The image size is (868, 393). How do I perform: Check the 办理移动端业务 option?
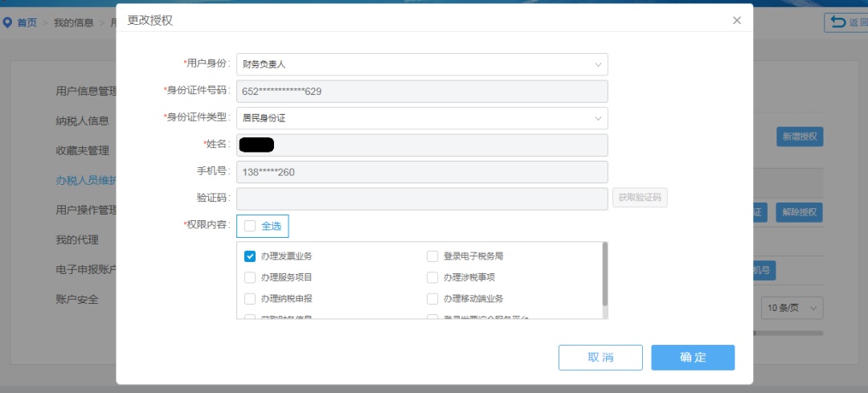(432, 299)
